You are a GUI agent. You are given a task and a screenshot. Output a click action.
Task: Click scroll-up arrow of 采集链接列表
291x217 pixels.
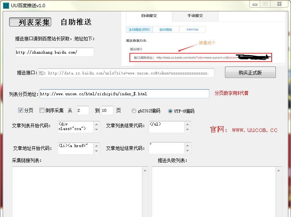(145, 170)
